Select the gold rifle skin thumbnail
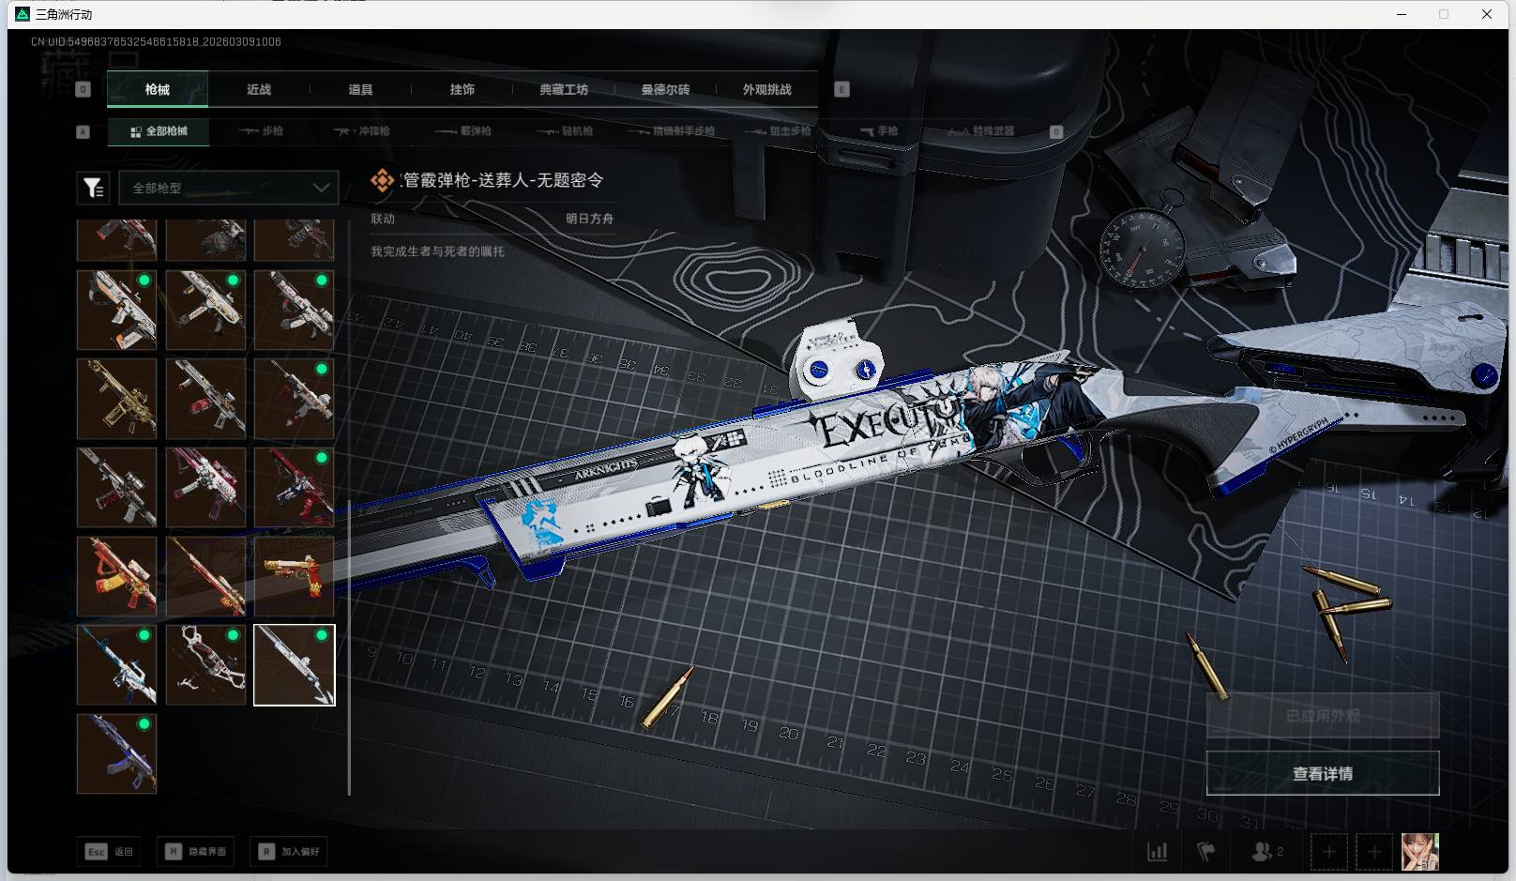The width and height of the screenshot is (1516, 881). pyautogui.click(x=116, y=399)
